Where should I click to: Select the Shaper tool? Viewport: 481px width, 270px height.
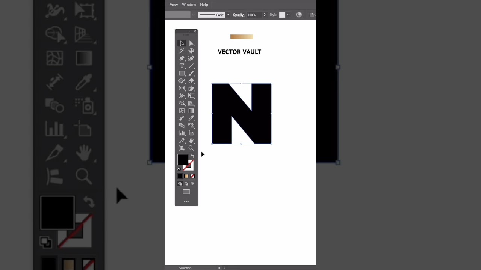click(x=182, y=81)
